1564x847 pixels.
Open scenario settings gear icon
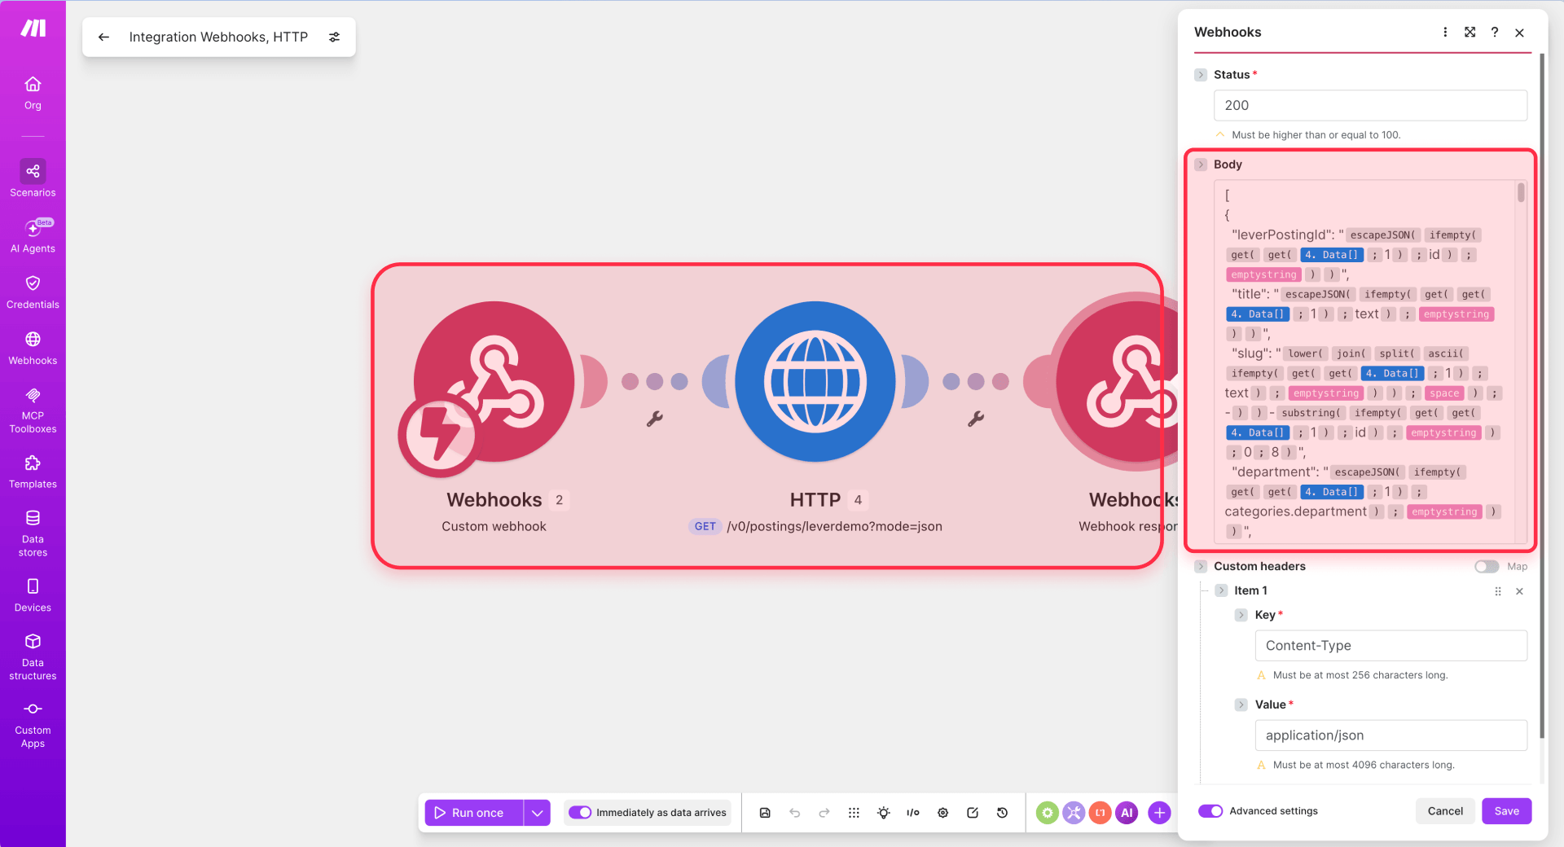point(943,812)
